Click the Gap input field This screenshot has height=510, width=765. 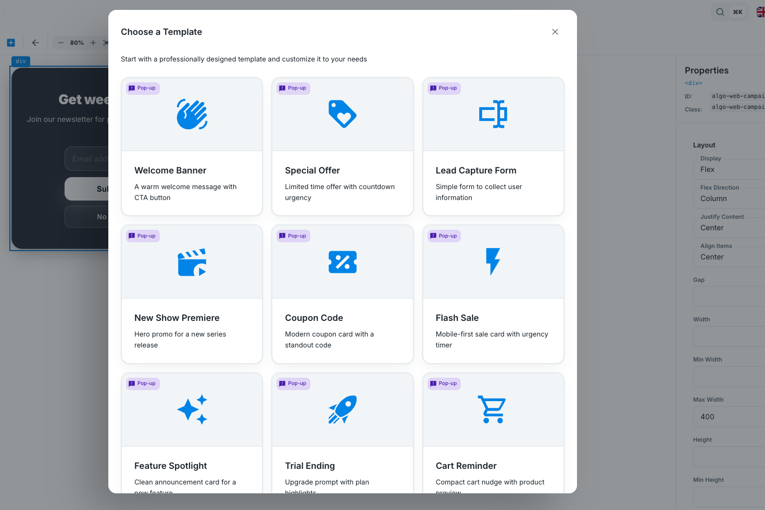point(729,296)
